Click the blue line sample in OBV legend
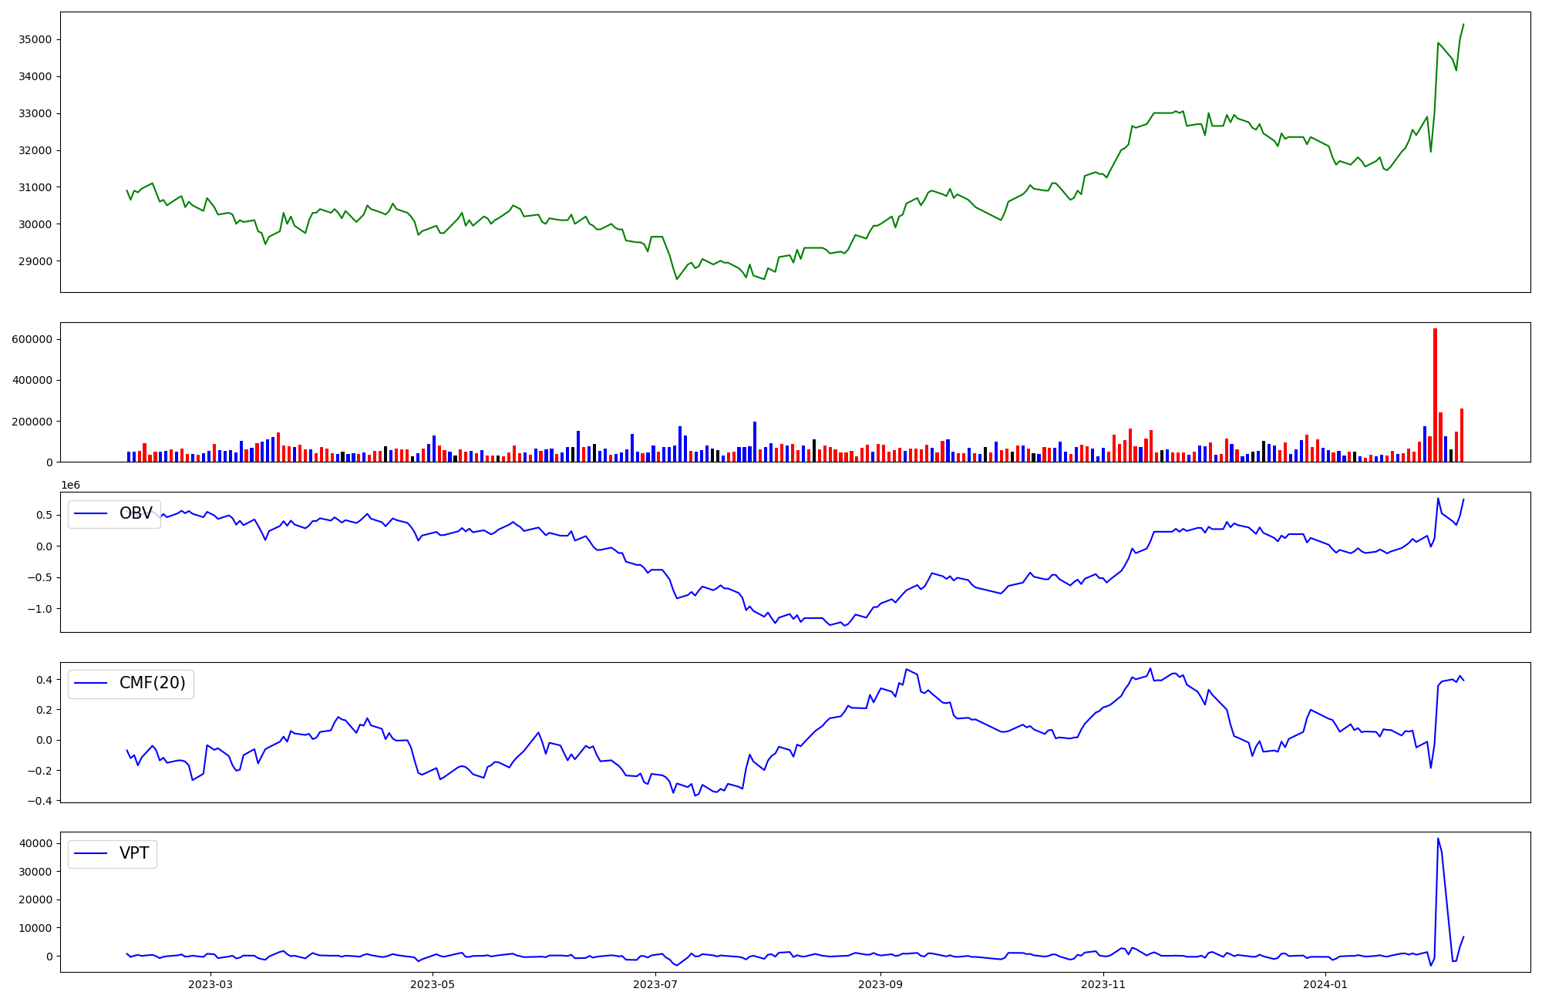Image resolution: width=1542 pixels, height=1002 pixels. click(x=90, y=514)
